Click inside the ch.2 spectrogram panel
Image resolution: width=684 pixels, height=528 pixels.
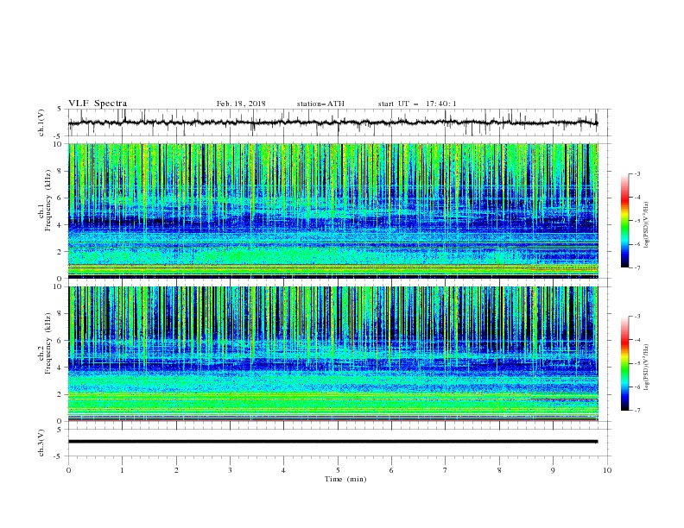(332, 354)
